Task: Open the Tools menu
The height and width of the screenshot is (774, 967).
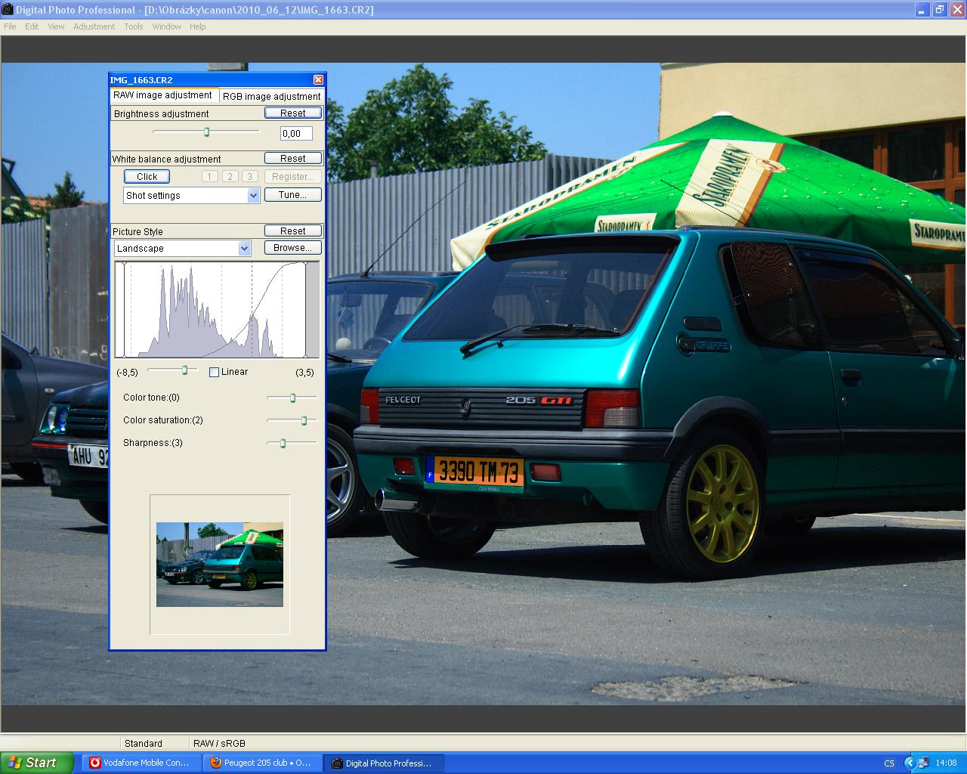Action: [134, 26]
